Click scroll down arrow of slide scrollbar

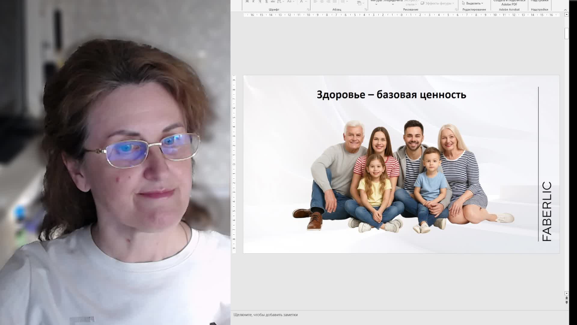tap(566, 293)
